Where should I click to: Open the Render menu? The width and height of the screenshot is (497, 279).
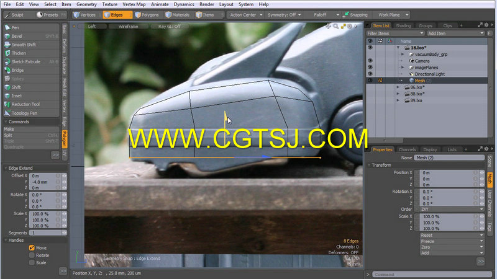coord(206,4)
